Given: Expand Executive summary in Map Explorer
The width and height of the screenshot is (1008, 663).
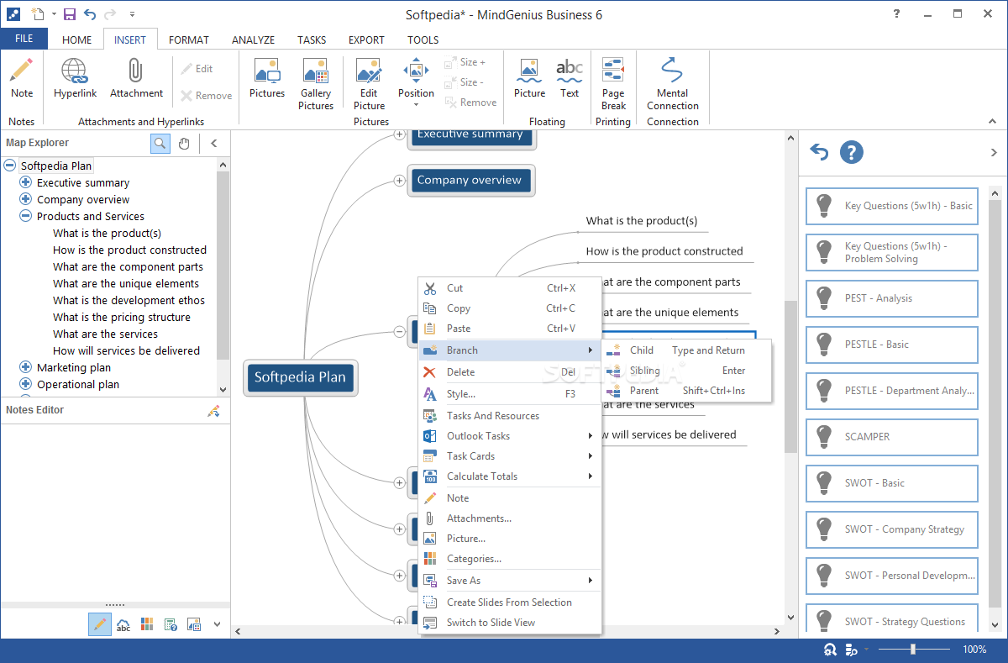Looking at the screenshot, I should 26,182.
